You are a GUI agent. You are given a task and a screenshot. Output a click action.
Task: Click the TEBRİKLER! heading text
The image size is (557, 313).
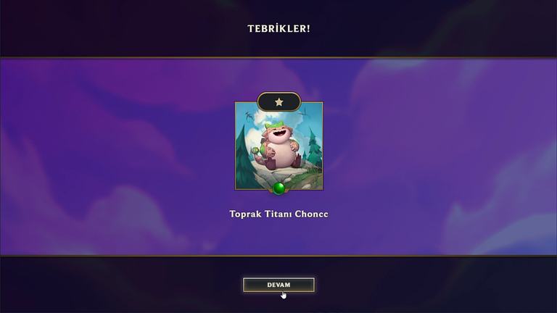click(x=278, y=29)
